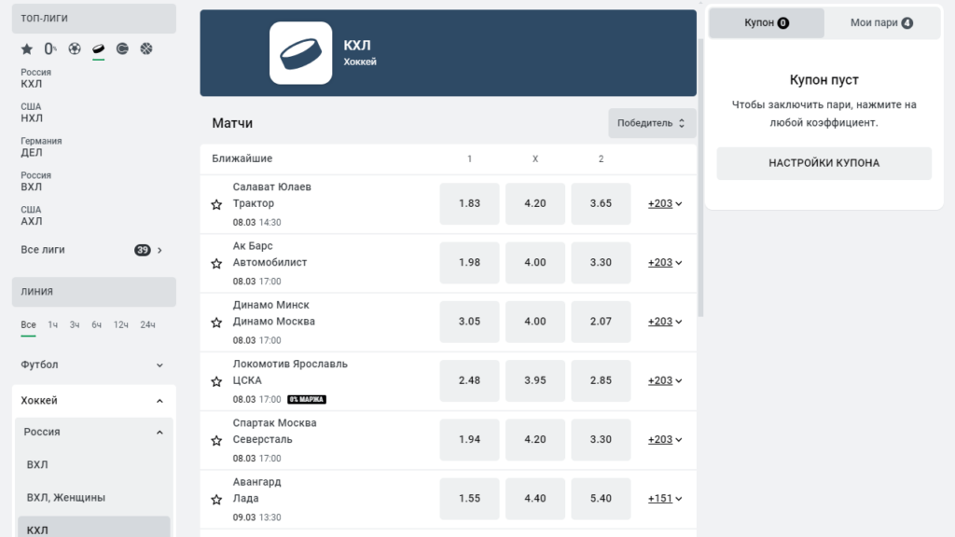Bet on Салават Юлаев win at 1.83
This screenshot has width=955, height=537.
pyautogui.click(x=470, y=203)
